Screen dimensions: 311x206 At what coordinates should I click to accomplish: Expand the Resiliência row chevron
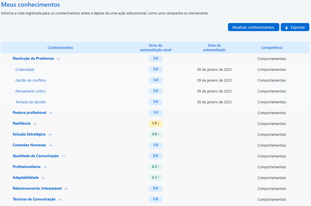tap(35, 124)
